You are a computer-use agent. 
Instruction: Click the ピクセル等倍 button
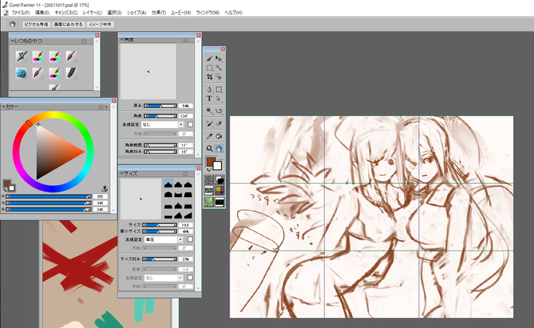37,24
